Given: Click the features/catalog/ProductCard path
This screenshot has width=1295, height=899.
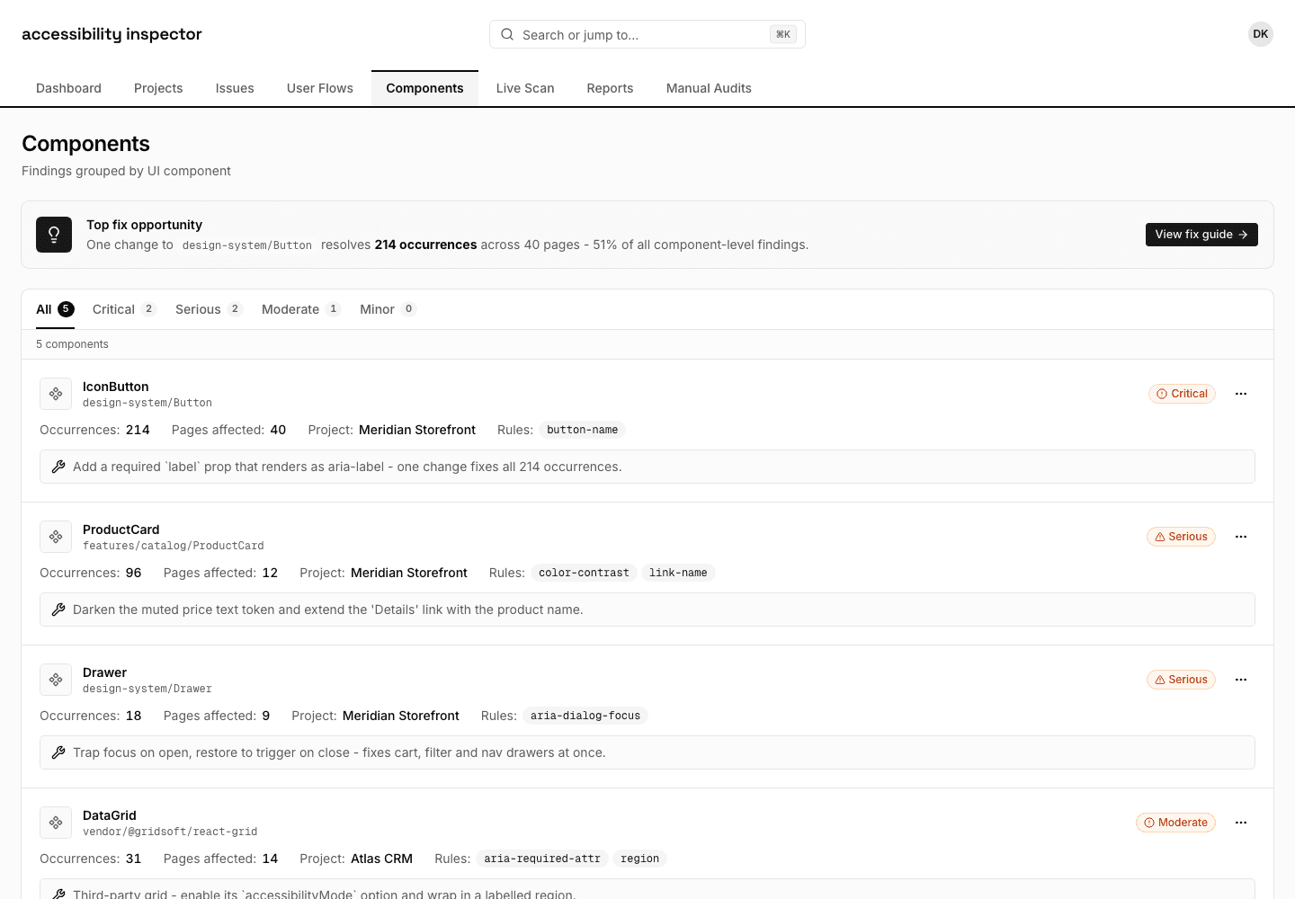Looking at the screenshot, I should point(174,546).
